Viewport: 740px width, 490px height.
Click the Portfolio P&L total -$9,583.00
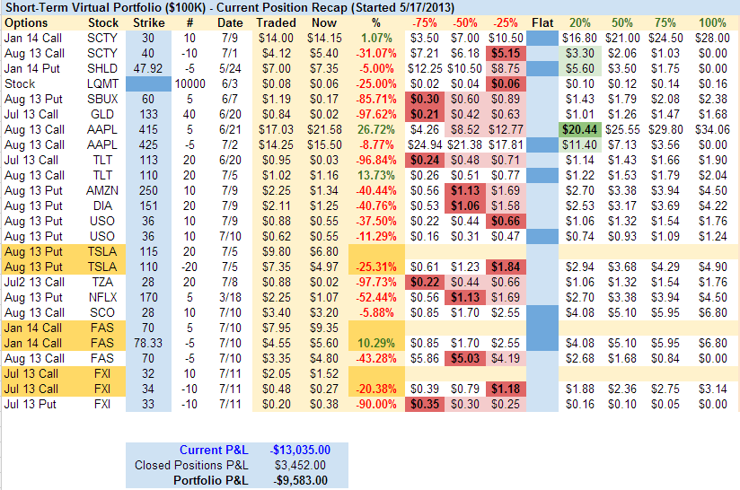pyautogui.click(x=297, y=480)
